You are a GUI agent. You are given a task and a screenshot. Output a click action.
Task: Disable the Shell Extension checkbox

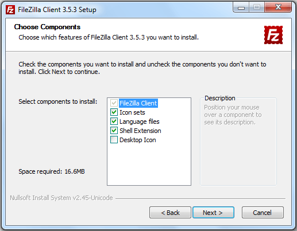(114, 131)
